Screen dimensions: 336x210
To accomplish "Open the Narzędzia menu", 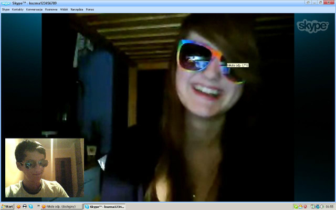I will pos(77,9).
